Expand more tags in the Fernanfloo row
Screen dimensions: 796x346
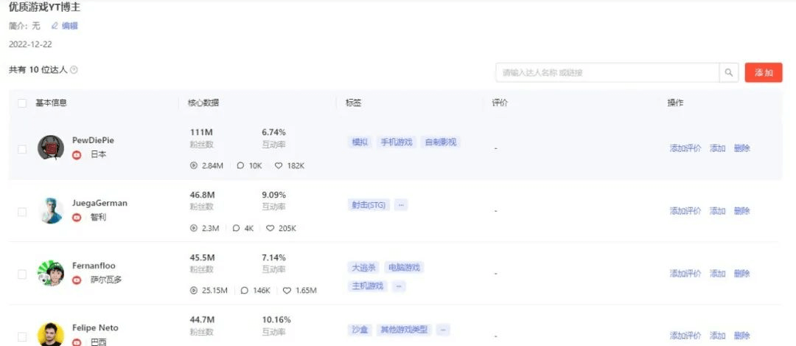[x=399, y=286]
